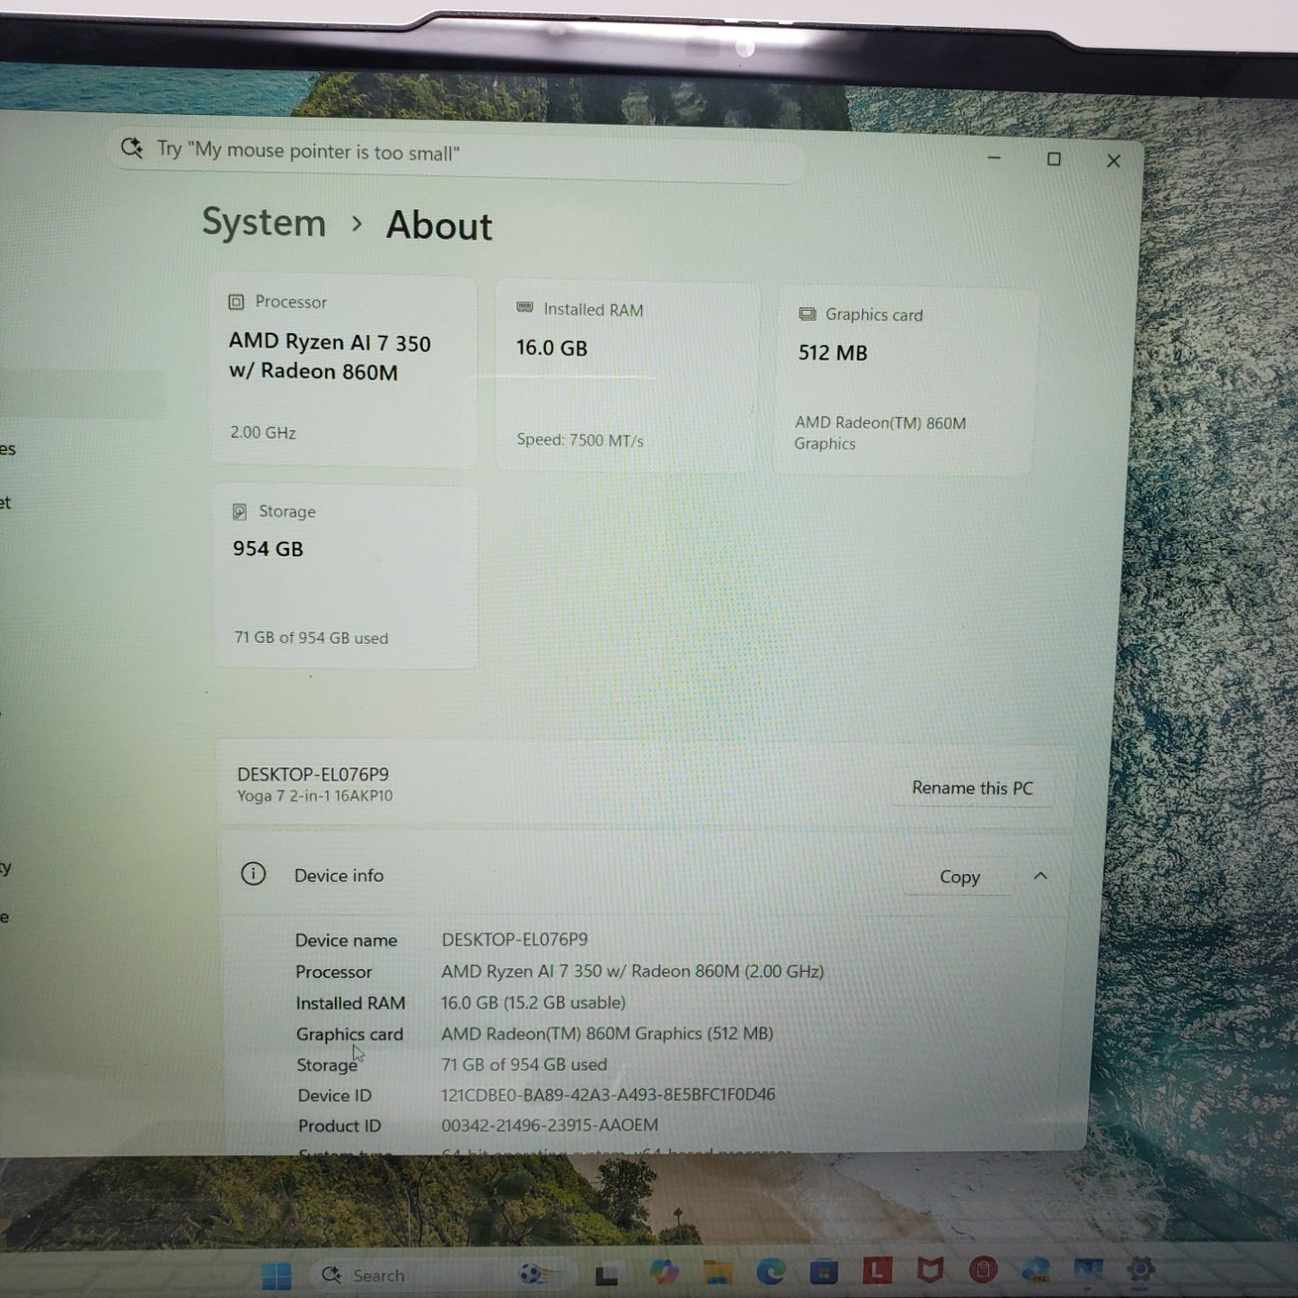The image size is (1298, 1298).
Task: Open the Processor spec card
Action: [344, 372]
